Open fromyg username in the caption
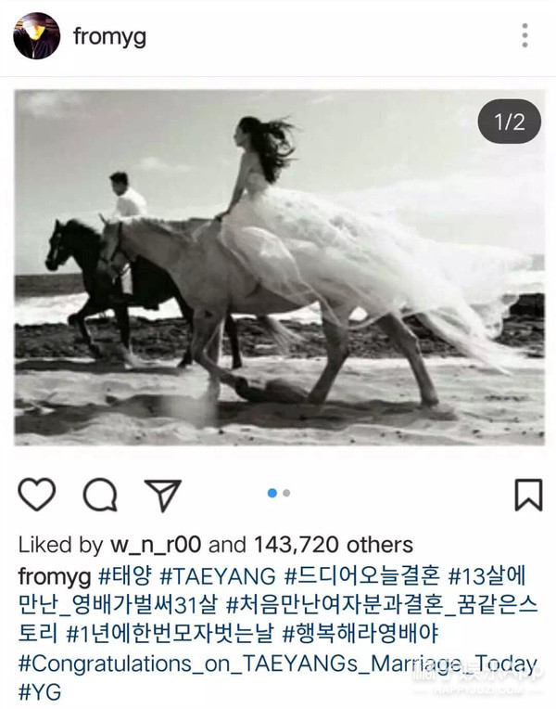Screen dimensions: 556x709 click(x=55, y=576)
